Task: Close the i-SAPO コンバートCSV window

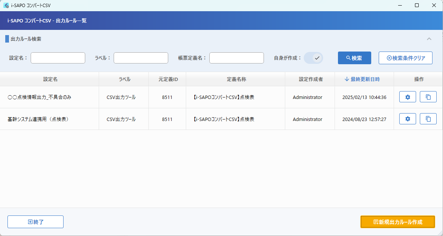Action: click(x=434, y=5)
